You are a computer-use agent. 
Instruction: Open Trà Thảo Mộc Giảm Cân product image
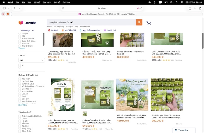coord(167,95)
